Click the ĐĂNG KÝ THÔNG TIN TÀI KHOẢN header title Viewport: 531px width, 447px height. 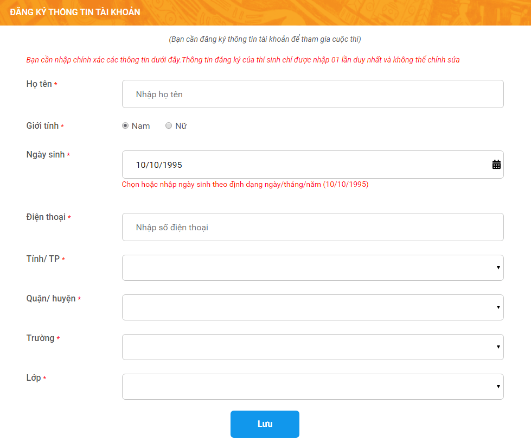coord(75,12)
